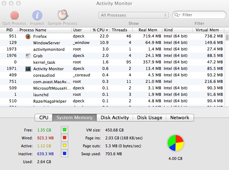Image resolution: width=229 pixels, height=170 pixels.
Task: Select the WindowServer process row
Action: point(112,43)
